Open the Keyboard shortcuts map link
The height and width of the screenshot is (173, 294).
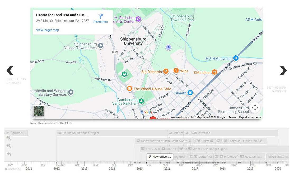click(182, 117)
